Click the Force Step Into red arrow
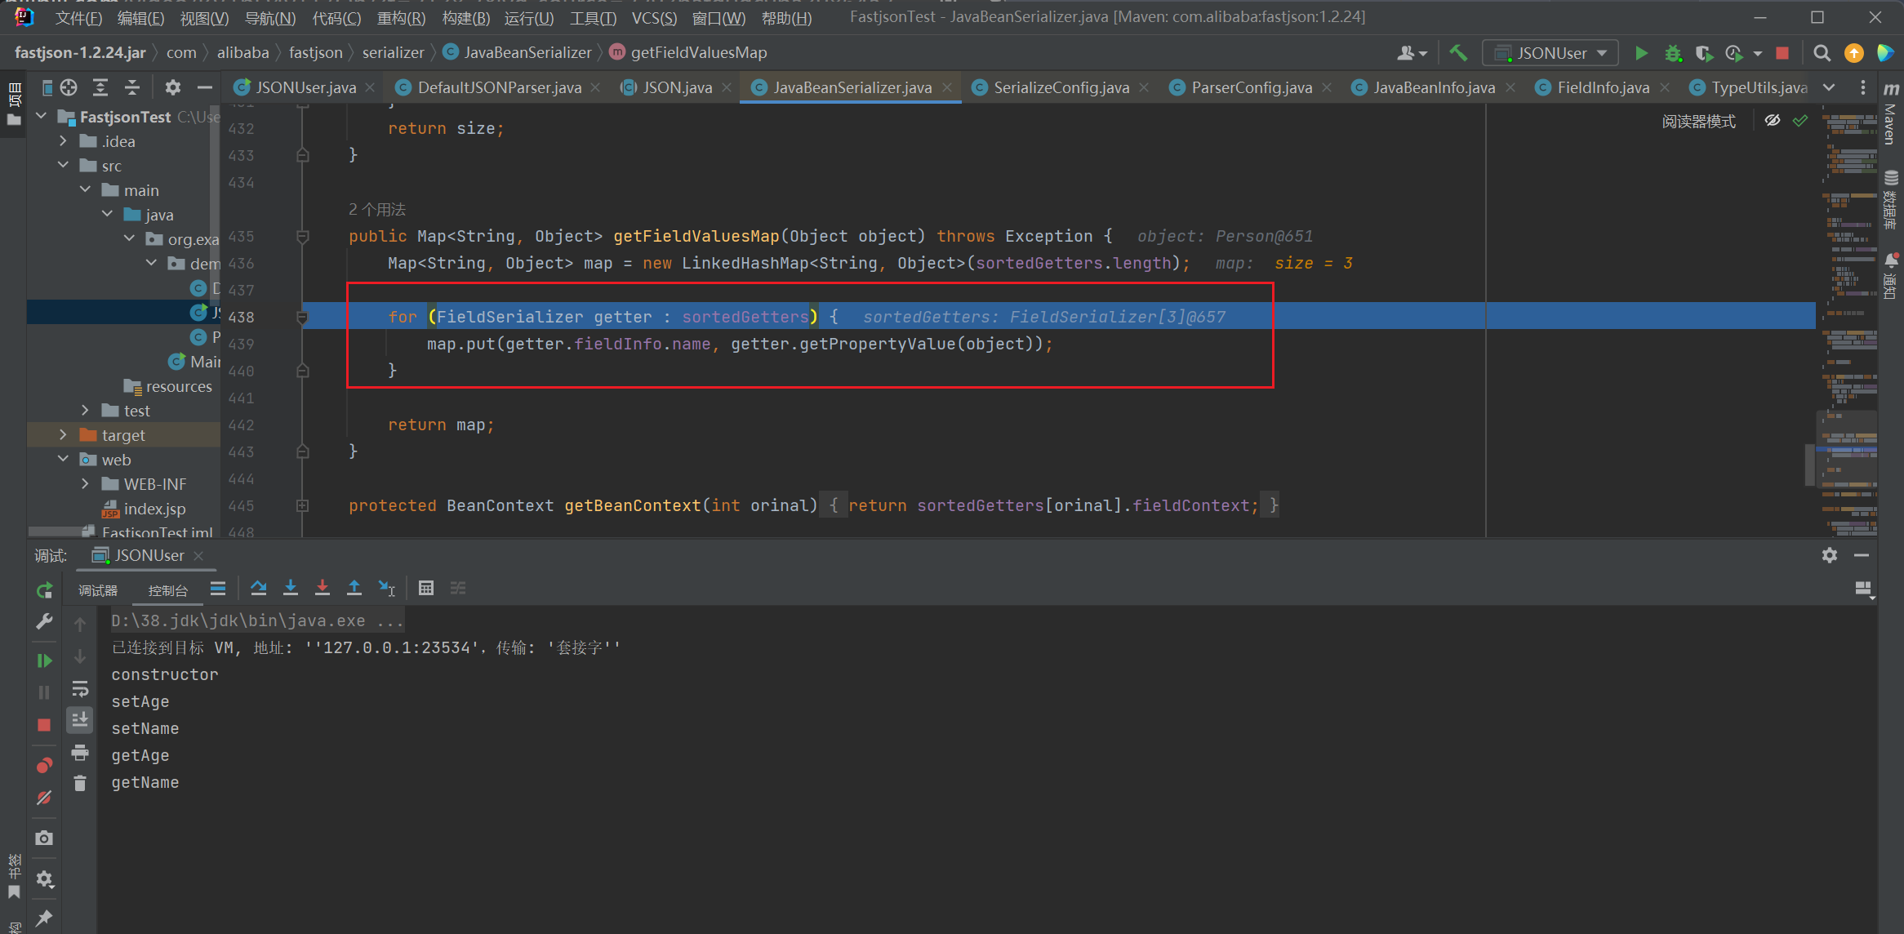 pyautogui.click(x=323, y=588)
